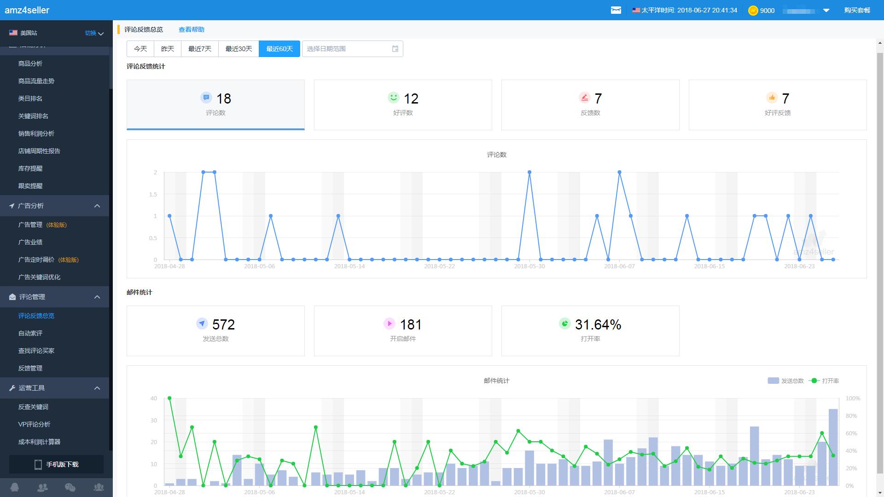The width and height of the screenshot is (884, 497).
Task: Switch to the 最近30天 date tab
Action: tap(238, 49)
